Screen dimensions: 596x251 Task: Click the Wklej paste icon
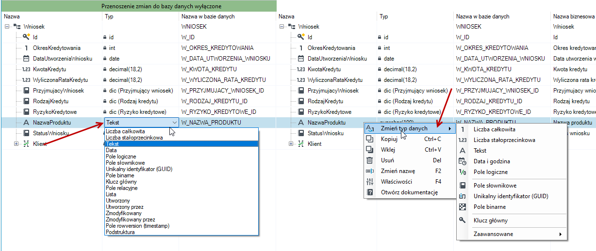click(370, 150)
